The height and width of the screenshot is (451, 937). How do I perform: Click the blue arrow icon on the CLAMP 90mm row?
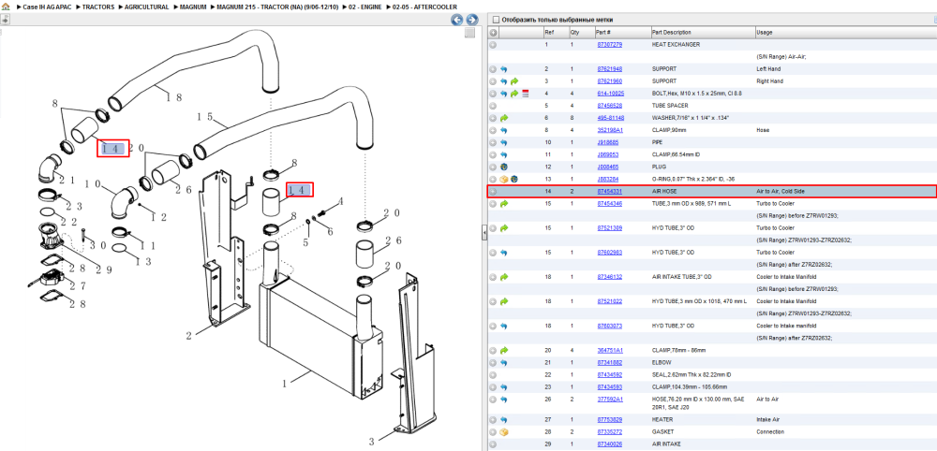504,130
